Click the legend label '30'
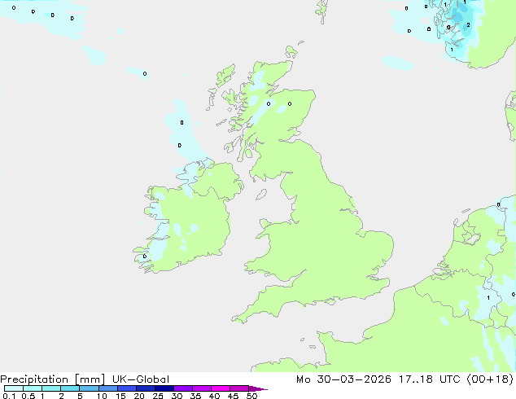Screen dimensions: 516x399 (177, 396)
